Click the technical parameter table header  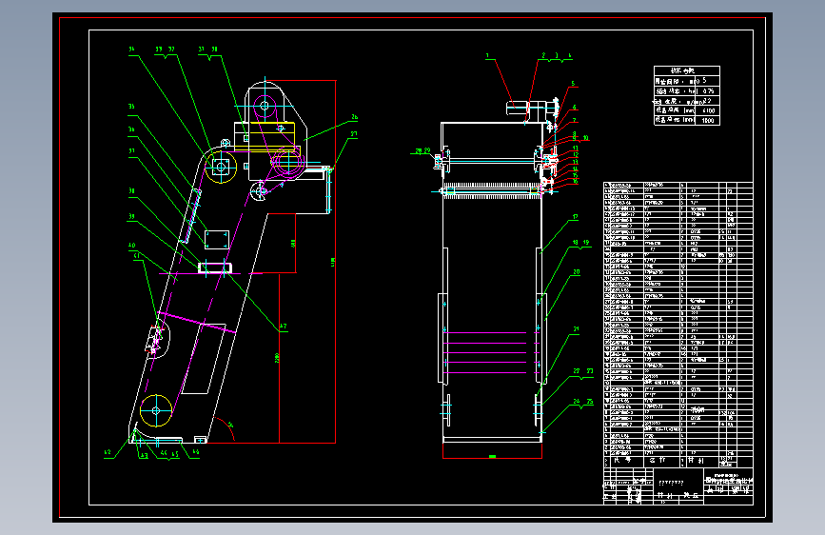point(687,71)
